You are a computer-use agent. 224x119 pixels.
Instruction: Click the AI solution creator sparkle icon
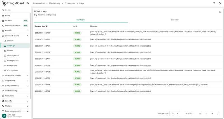[3, 26]
